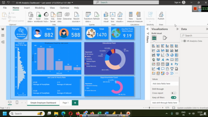Open the Insert ribbon tab
208x117 pixels.
click(27, 8)
